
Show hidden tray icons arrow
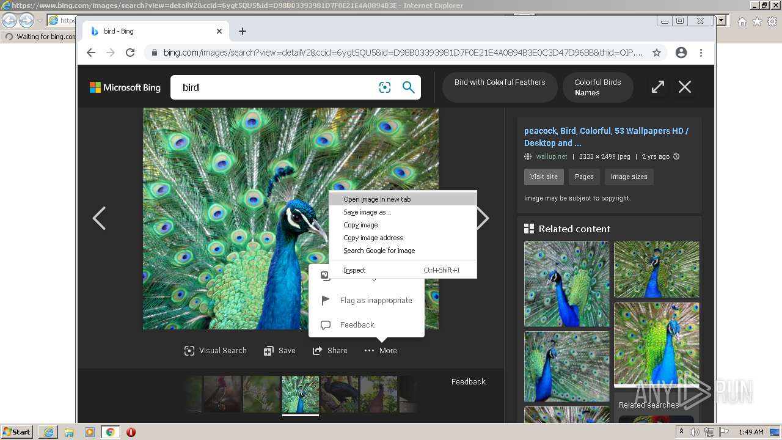(681, 432)
